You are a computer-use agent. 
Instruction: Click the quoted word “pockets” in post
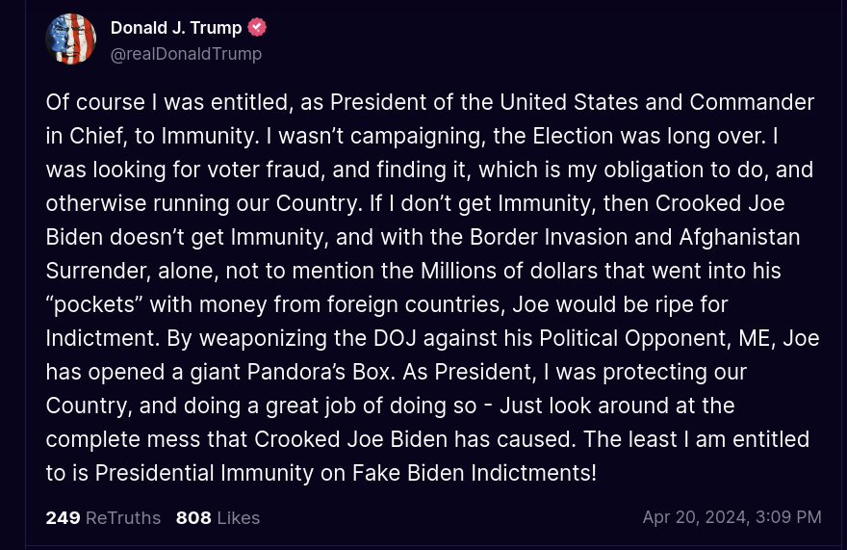click(94, 304)
